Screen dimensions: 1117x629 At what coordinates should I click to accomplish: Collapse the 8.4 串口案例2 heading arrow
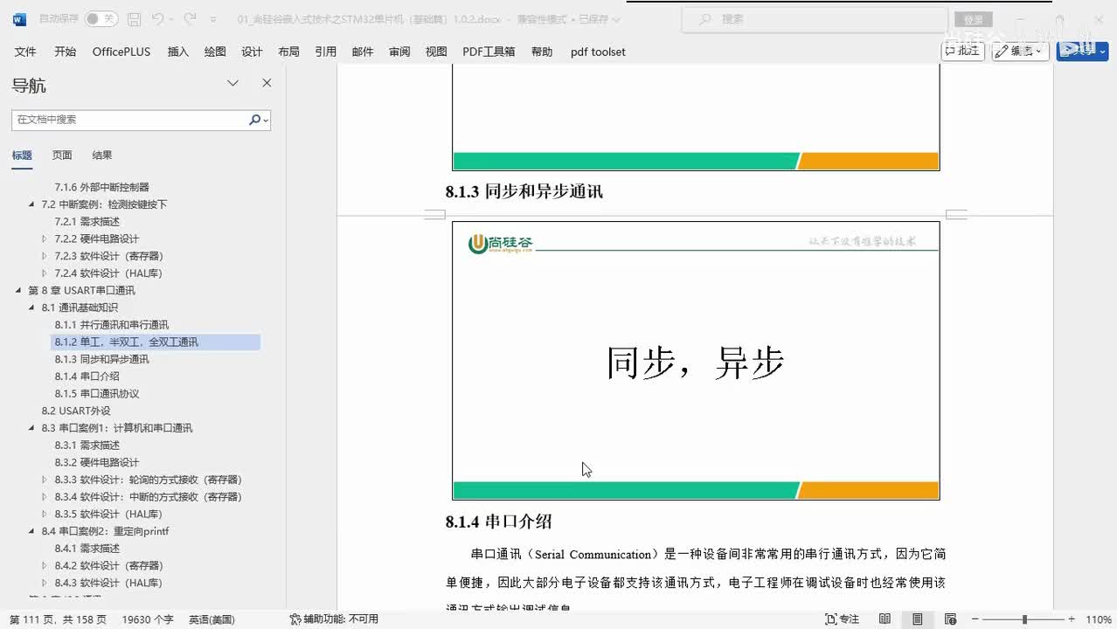32,531
